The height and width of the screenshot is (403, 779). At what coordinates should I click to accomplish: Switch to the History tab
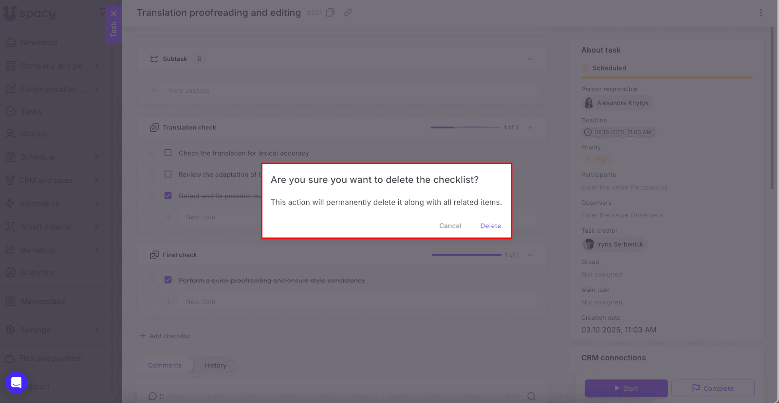215,365
